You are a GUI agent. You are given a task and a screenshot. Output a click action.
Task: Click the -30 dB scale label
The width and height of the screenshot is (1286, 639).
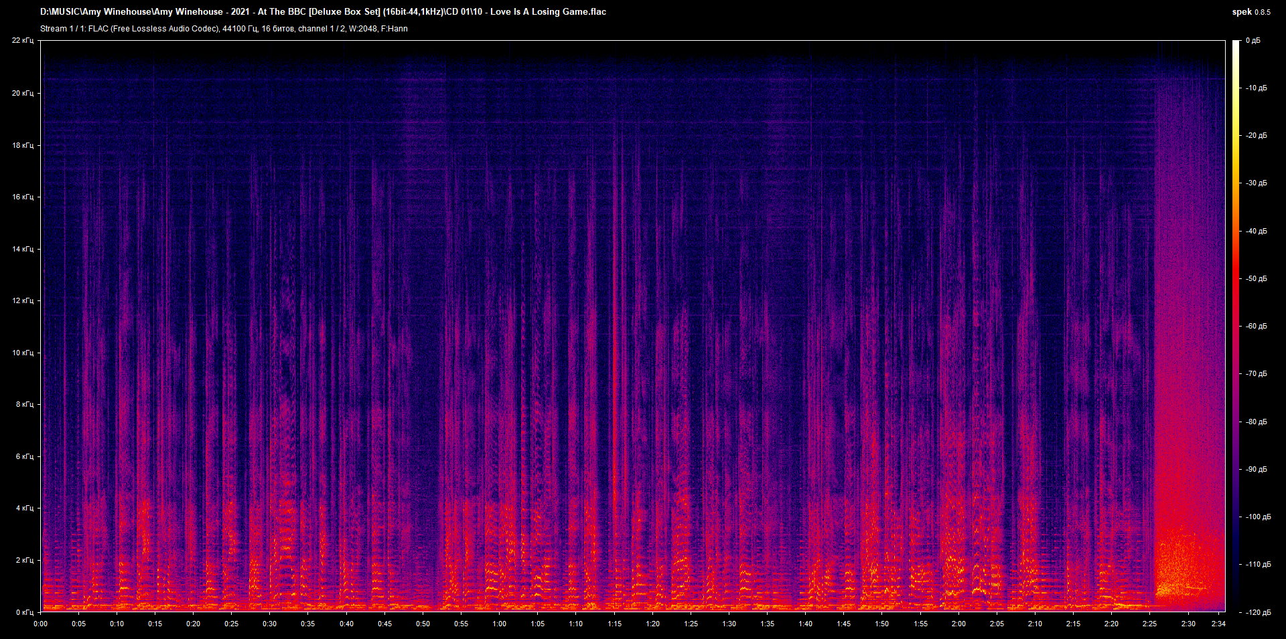pyautogui.click(x=1256, y=183)
